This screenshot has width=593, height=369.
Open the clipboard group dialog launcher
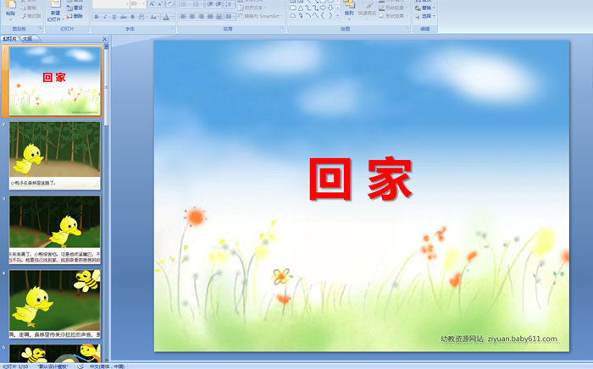coord(40,28)
